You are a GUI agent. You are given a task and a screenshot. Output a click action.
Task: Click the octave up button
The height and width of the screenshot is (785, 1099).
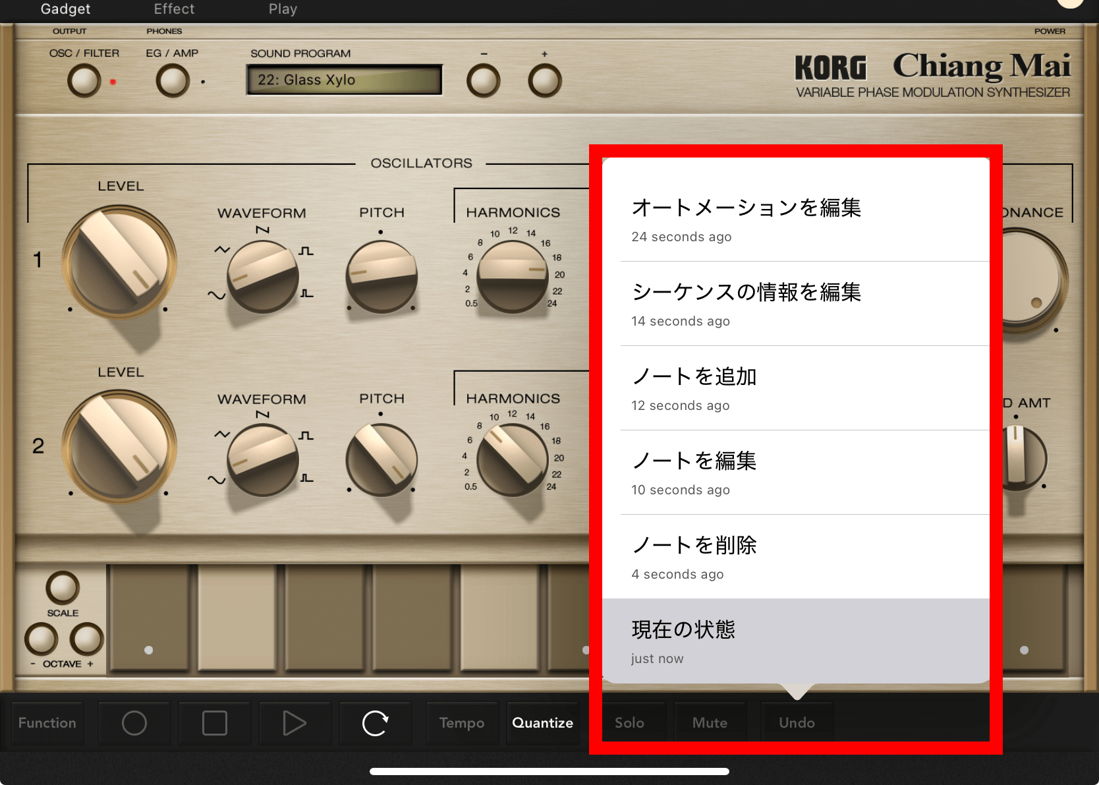(x=87, y=639)
